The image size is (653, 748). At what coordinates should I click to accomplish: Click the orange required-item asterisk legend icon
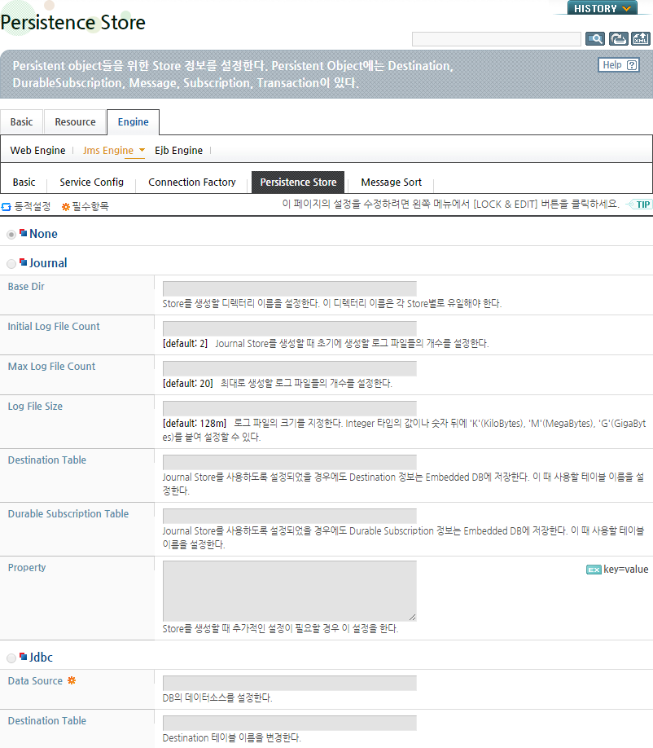pyautogui.click(x=66, y=207)
